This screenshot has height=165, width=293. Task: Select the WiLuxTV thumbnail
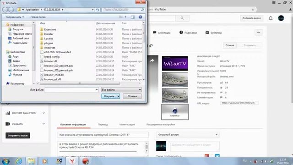175,63
